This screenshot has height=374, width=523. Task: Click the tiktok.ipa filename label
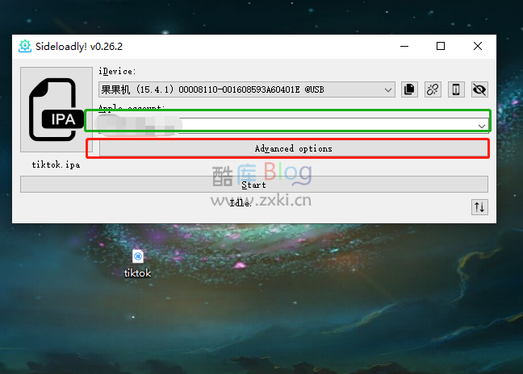56,165
